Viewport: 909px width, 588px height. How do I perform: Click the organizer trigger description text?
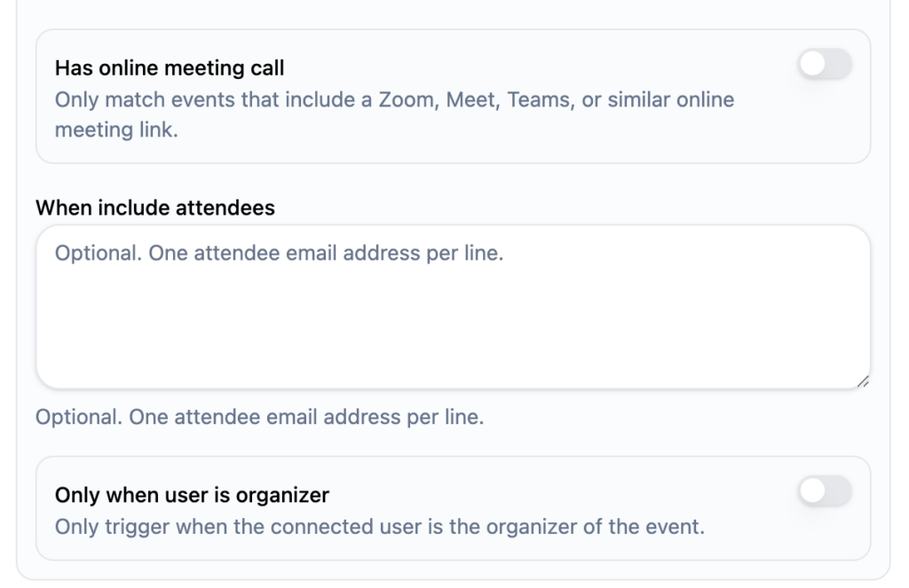(x=379, y=527)
